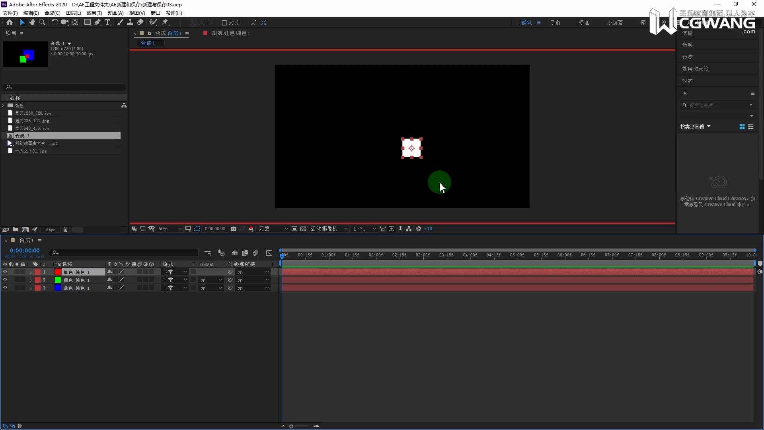Switch to 图层 红色 纯色1 viewer tab
This screenshot has height=430, width=764.
click(227, 33)
